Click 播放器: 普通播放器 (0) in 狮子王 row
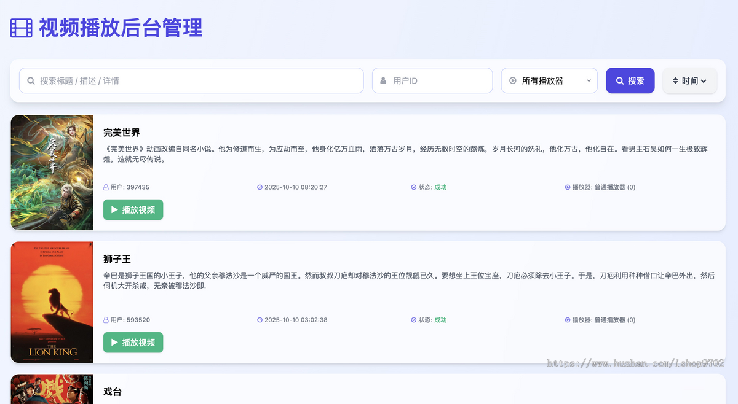738x404 pixels. tap(604, 320)
